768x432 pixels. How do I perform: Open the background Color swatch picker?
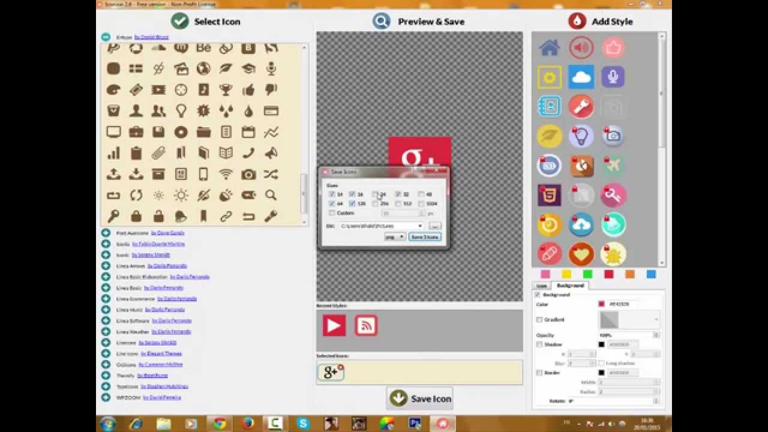[601, 304]
